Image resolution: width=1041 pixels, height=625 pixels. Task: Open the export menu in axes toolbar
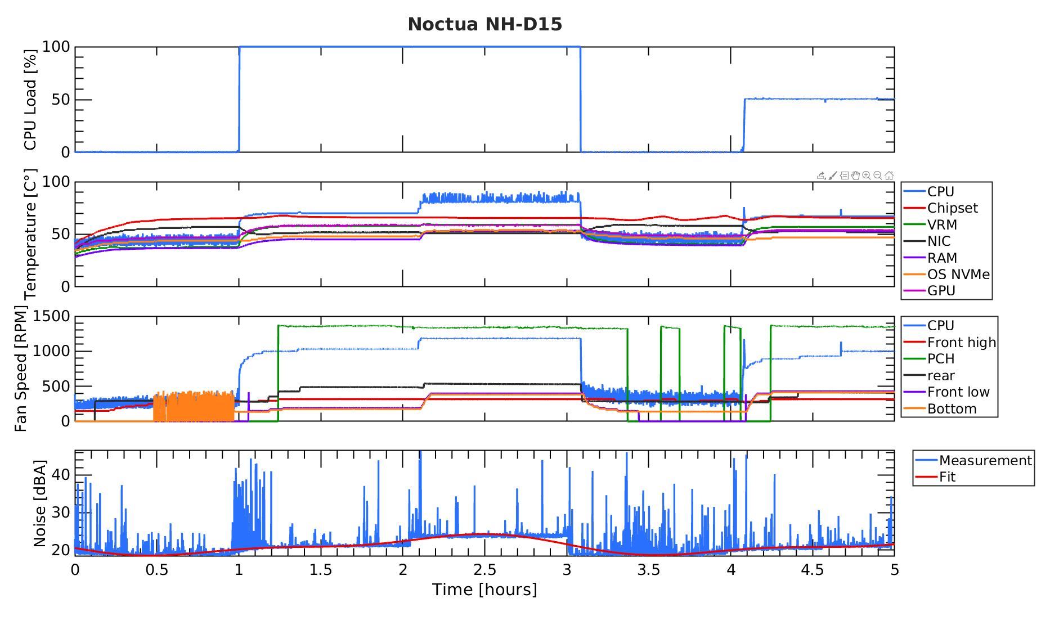[822, 176]
